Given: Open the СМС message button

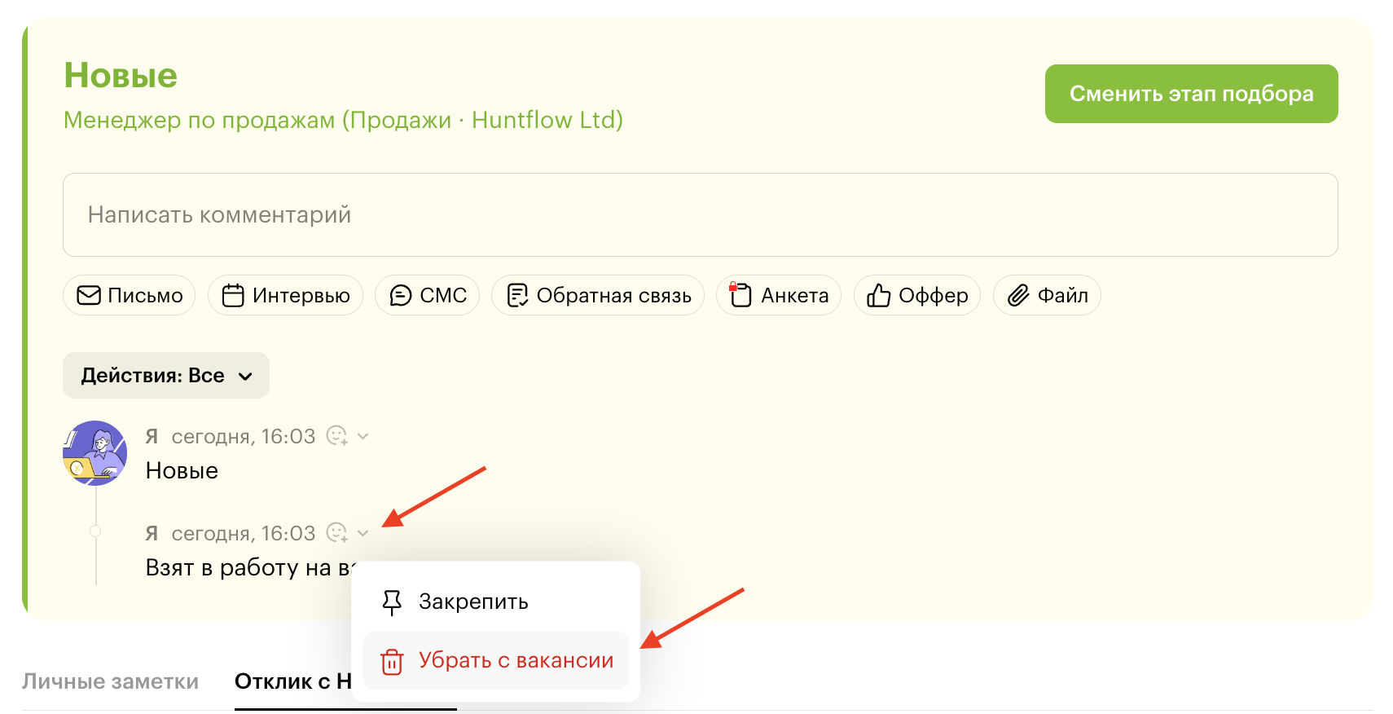Looking at the screenshot, I should (x=427, y=295).
